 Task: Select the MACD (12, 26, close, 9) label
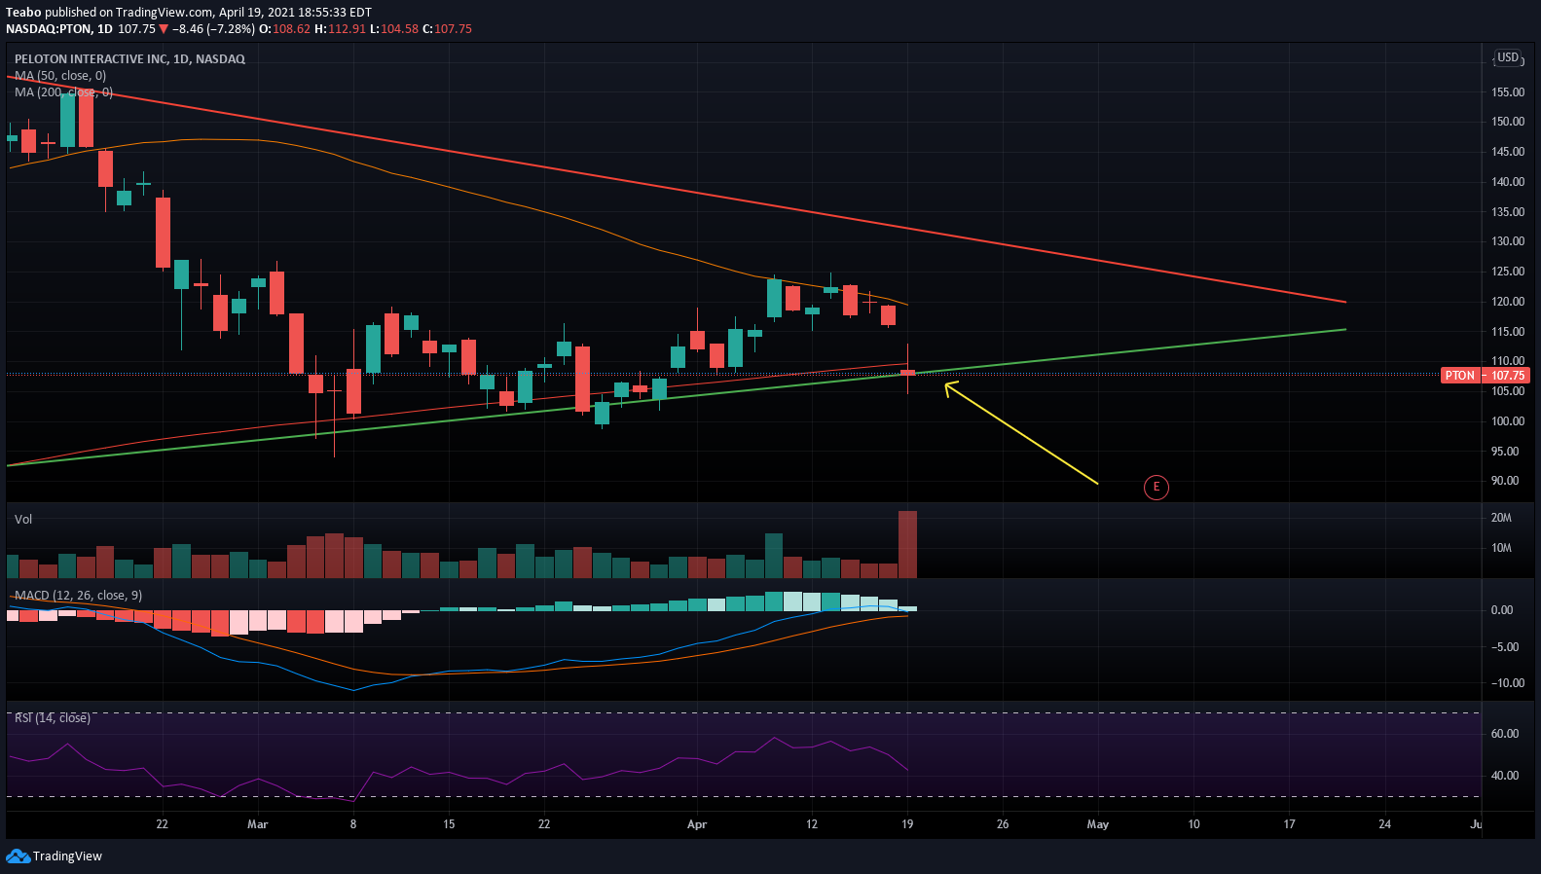(x=78, y=596)
